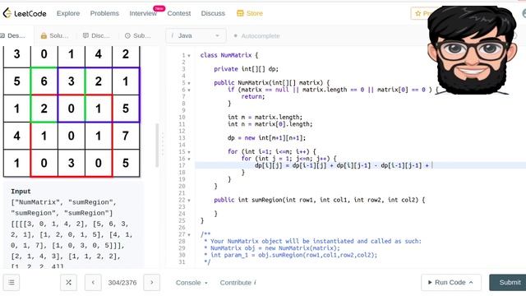Screen dimensions: 526x296
Task: Click the 'dp = new int[m+1][n+1];' line
Action: tap(266, 137)
